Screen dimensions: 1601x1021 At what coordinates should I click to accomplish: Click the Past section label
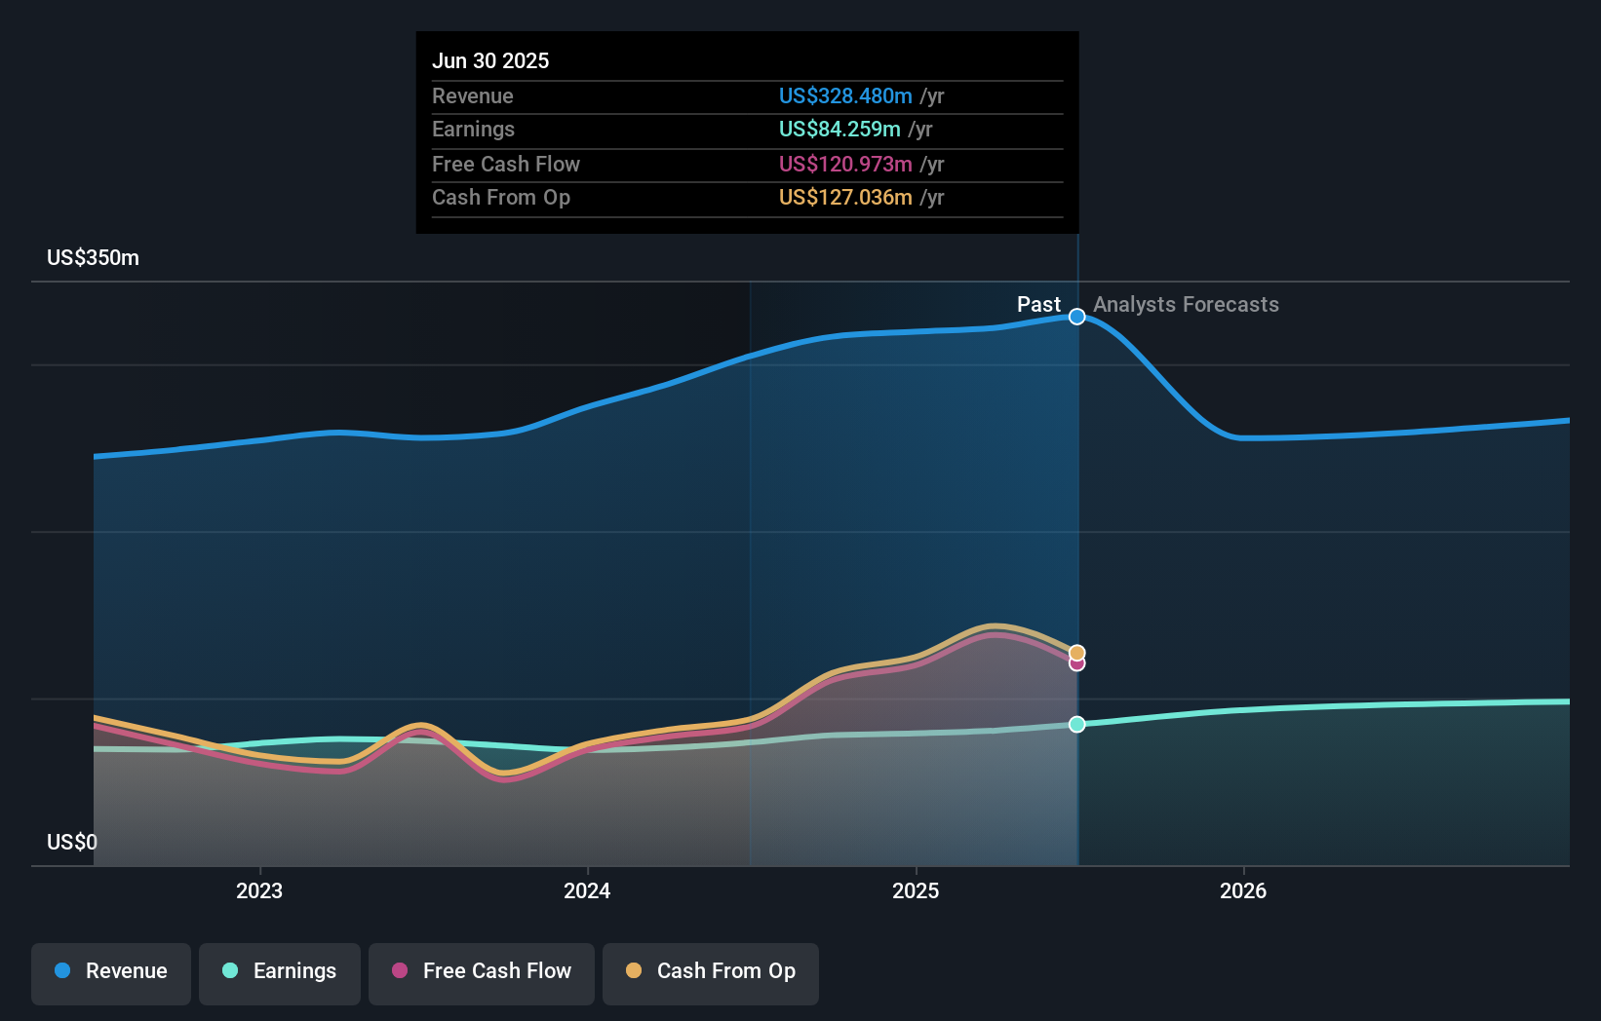click(x=1039, y=304)
